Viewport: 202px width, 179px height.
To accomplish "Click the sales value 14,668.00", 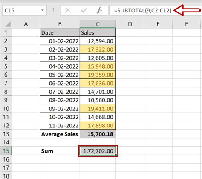I will click(x=98, y=117).
